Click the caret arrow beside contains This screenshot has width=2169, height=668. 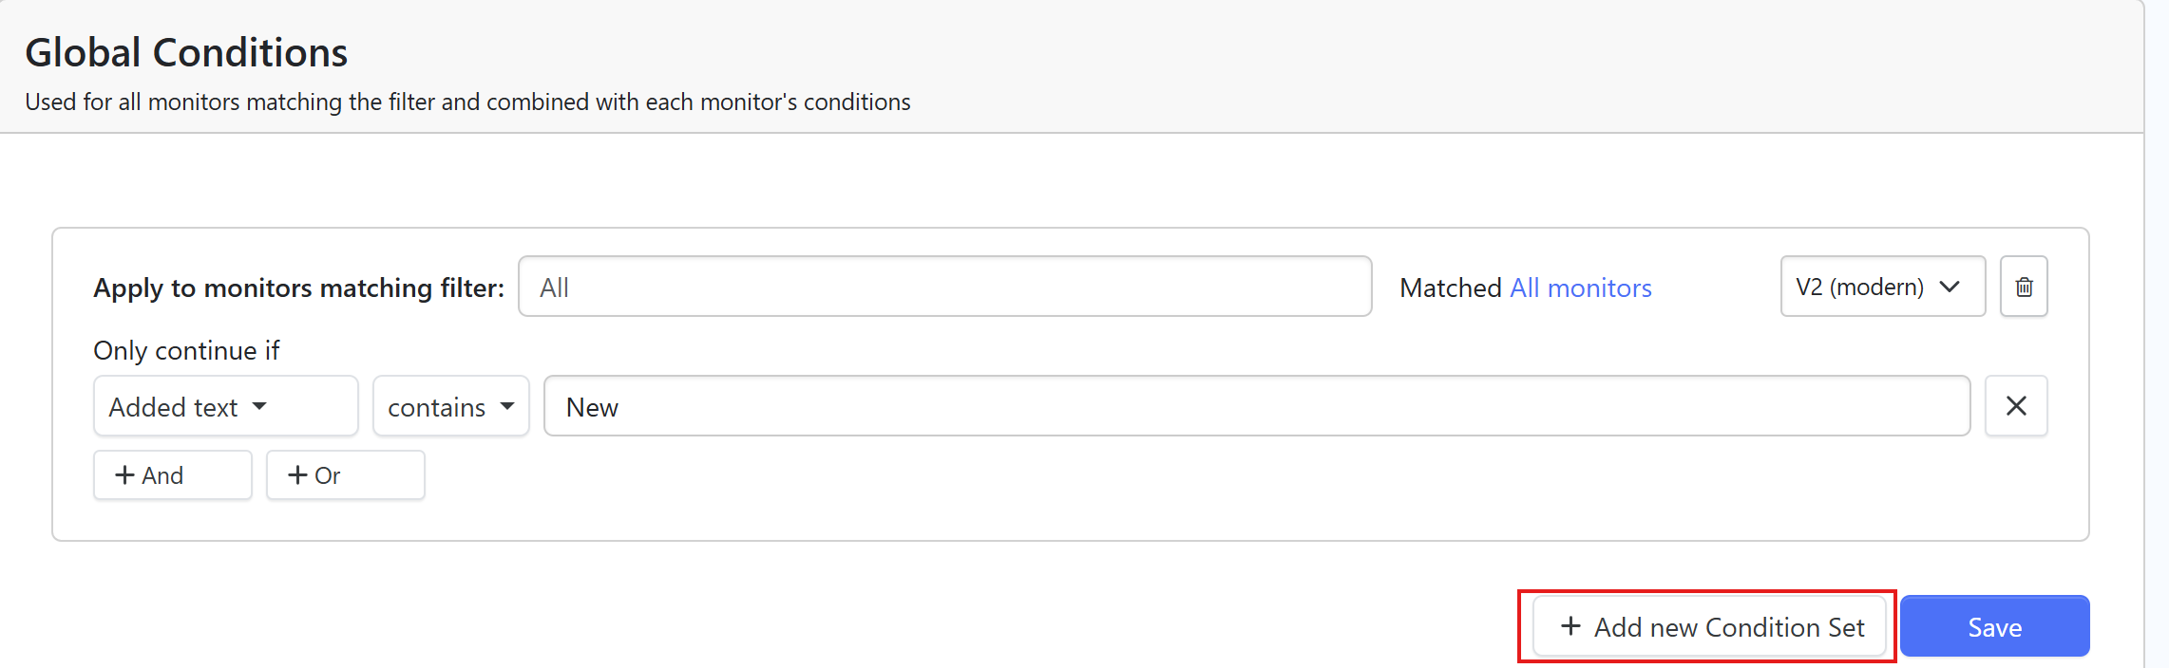507,406
